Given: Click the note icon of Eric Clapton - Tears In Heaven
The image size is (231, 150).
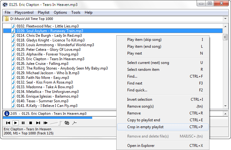Looking at the screenshot, I should (x=13, y=59).
